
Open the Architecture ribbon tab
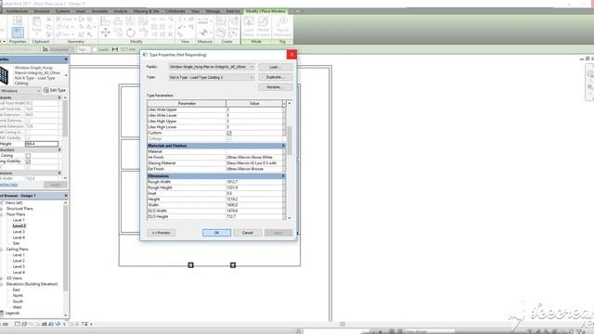(17, 11)
